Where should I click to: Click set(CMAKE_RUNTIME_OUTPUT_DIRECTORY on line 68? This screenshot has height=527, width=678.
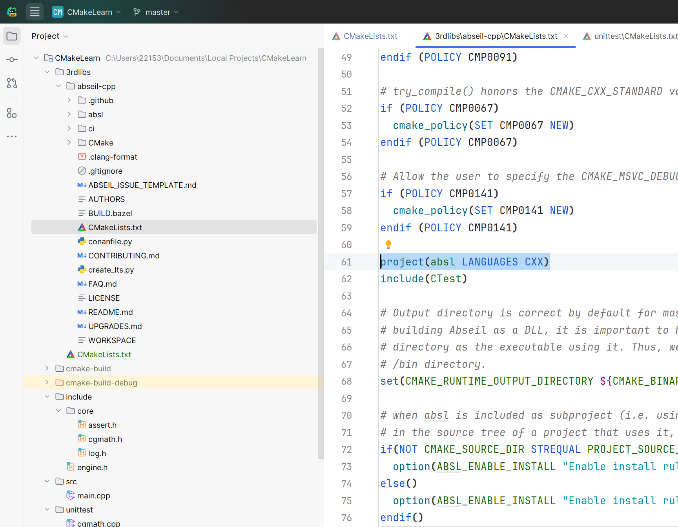click(487, 381)
